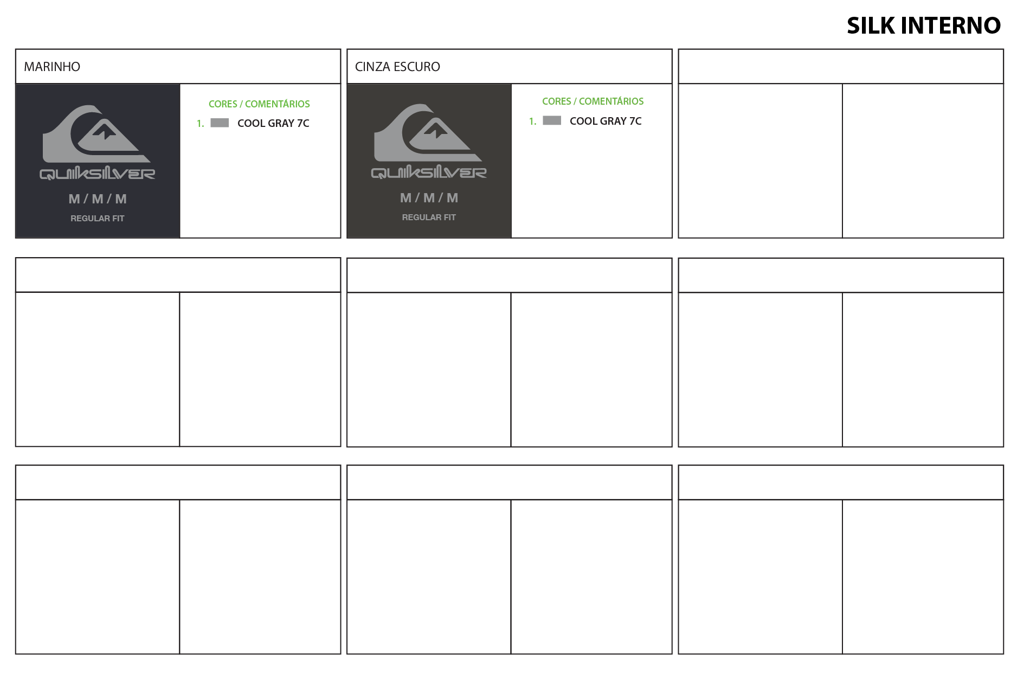Select the CINZA ESCURO header label
This screenshot has height=678, width=1017.
(397, 67)
